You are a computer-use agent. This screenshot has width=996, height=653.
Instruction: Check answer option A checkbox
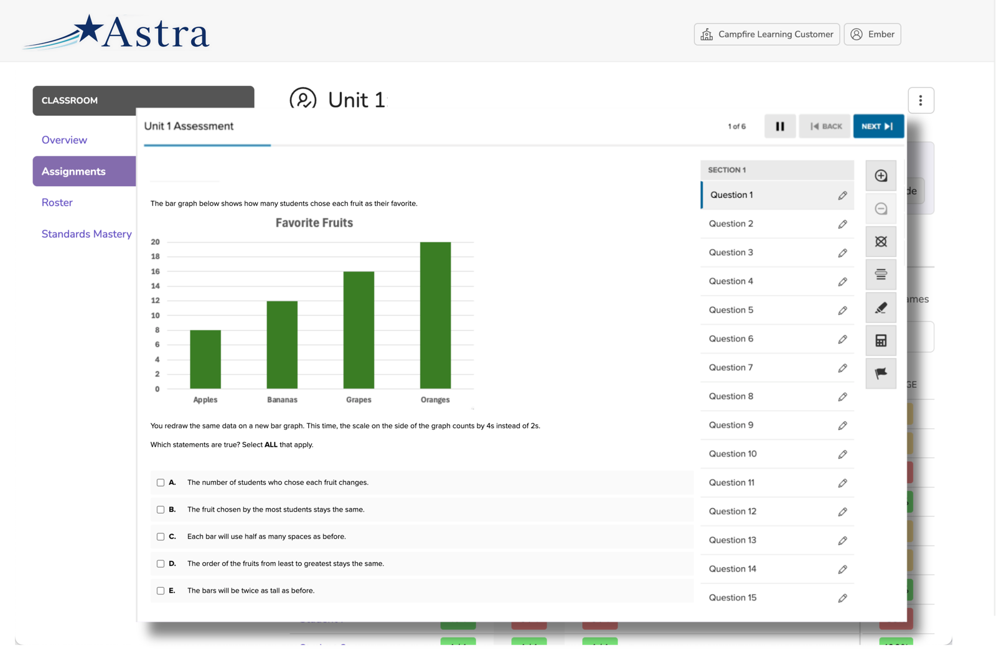[161, 482]
